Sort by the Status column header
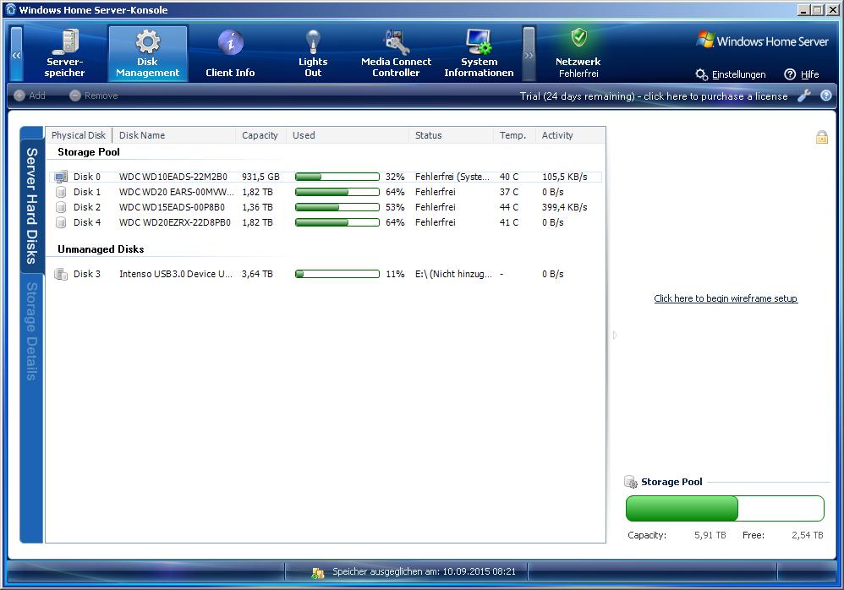This screenshot has height=590, width=844. click(451, 135)
